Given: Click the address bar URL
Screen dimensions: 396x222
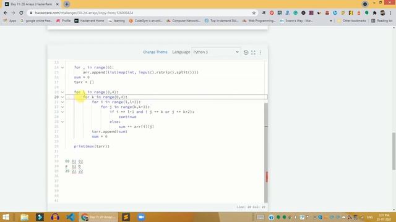Looking at the screenshot, I should point(84,13).
